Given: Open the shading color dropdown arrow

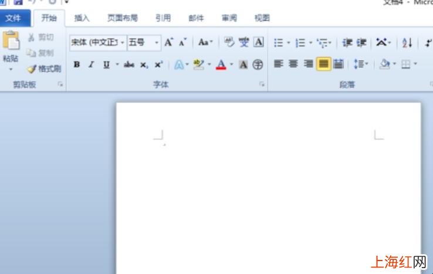Looking at the screenshot, I should (x=394, y=64).
